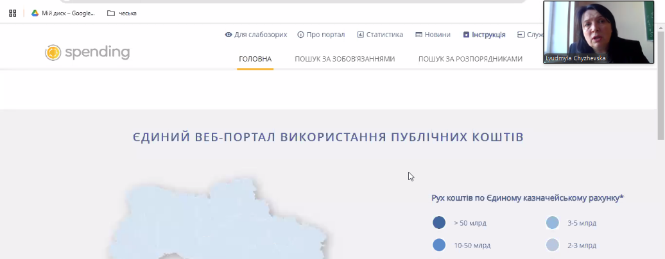
Task: Click the spending logo
Action: click(87, 53)
